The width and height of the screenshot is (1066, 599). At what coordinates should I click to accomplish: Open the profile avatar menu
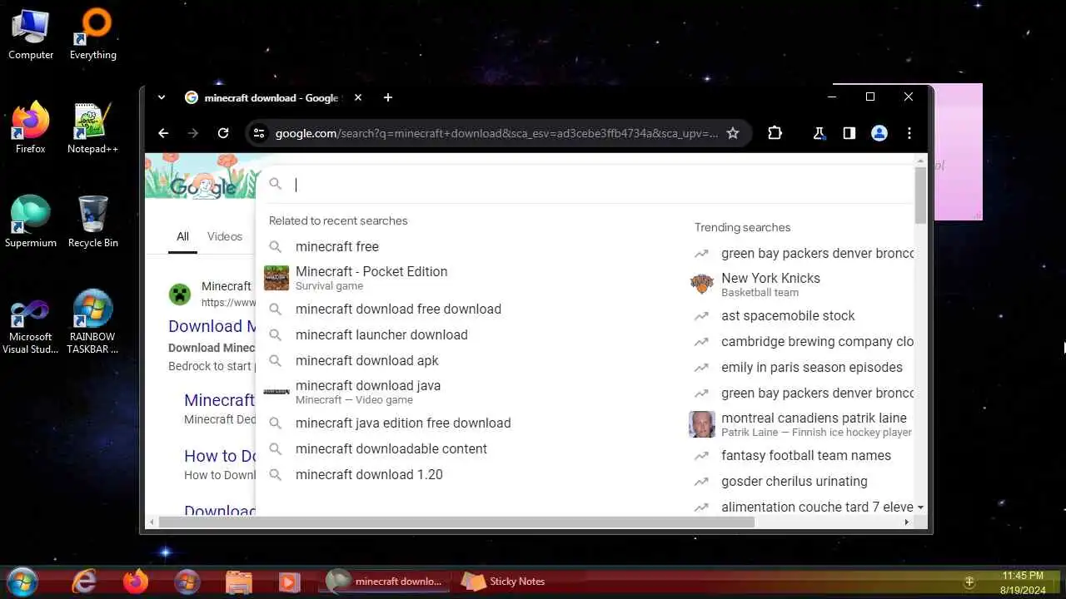point(879,133)
